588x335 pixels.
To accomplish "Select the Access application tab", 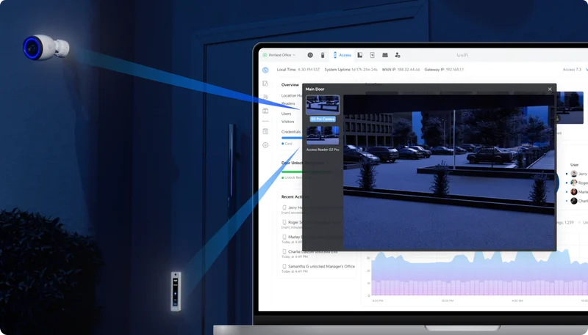I will (342, 55).
